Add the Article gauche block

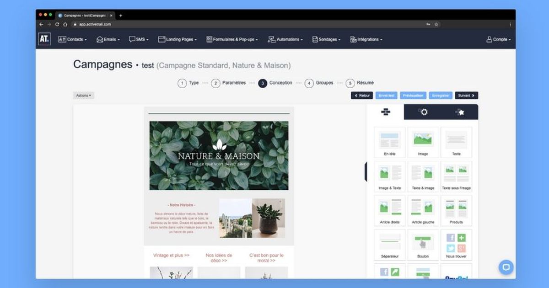[x=423, y=210]
